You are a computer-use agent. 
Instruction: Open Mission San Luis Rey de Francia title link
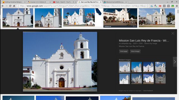(x=144, y=41)
